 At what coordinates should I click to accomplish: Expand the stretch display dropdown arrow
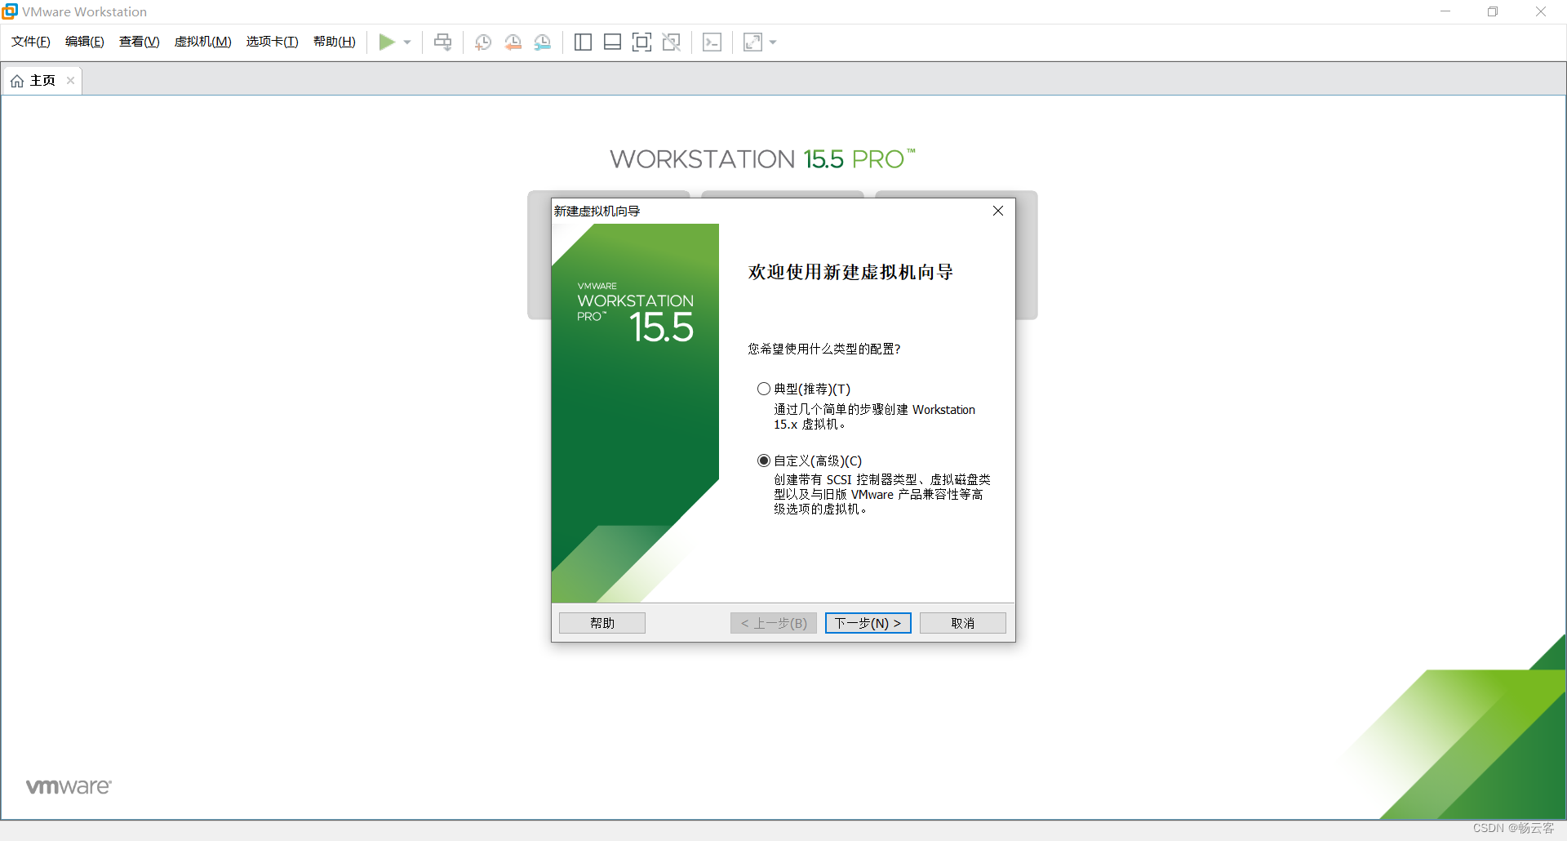(x=773, y=42)
